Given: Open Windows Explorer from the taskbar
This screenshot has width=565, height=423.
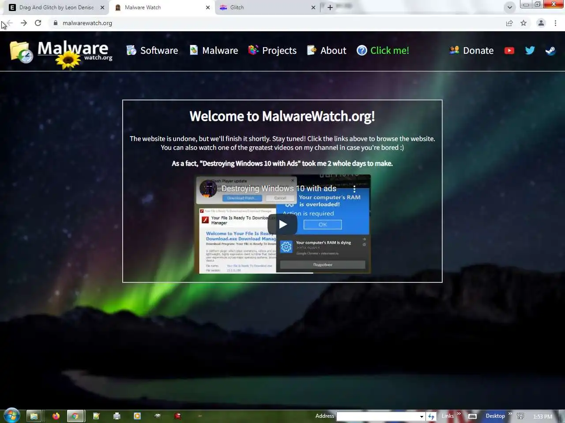Looking at the screenshot, I should tap(34, 416).
